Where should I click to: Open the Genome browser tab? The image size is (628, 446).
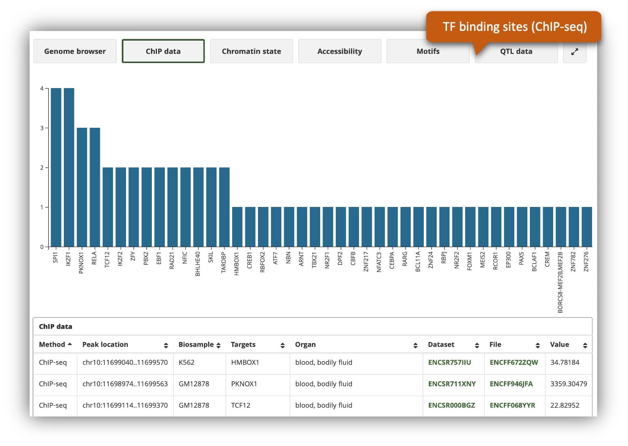pos(75,51)
